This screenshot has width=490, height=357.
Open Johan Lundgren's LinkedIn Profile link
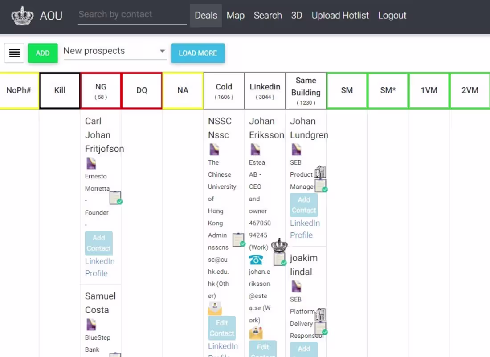tap(305, 229)
